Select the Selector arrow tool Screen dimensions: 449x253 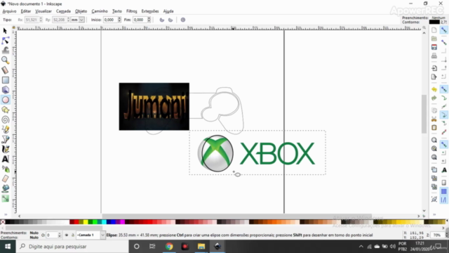click(5, 31)
